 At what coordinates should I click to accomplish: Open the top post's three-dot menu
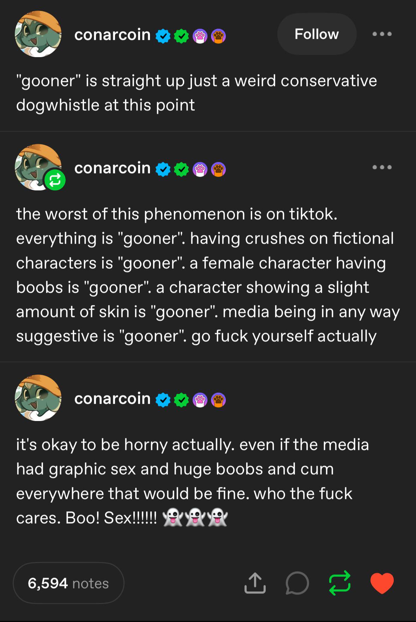(x=382, y=34)
